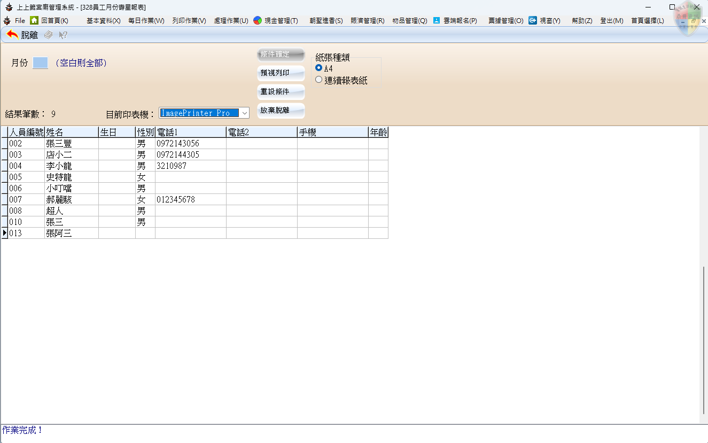Click the 月份 month input field
Screen dimensions: 708x443
pyautogui.click(x=40, y=63)
